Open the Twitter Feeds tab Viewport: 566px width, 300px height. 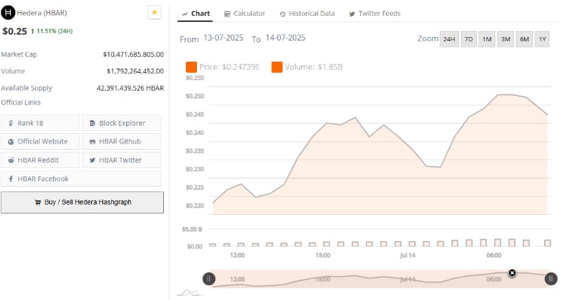375,14
